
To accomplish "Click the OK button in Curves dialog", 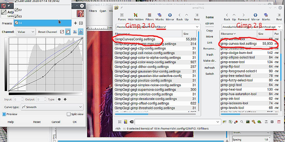I will 75,122.
